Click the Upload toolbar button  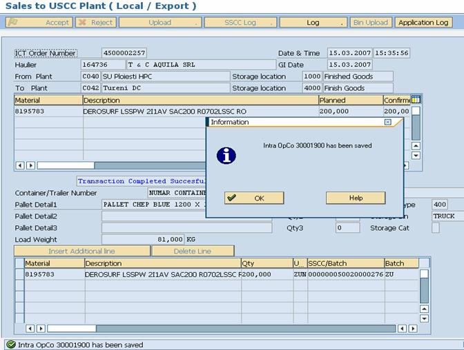tap(159, 22)
